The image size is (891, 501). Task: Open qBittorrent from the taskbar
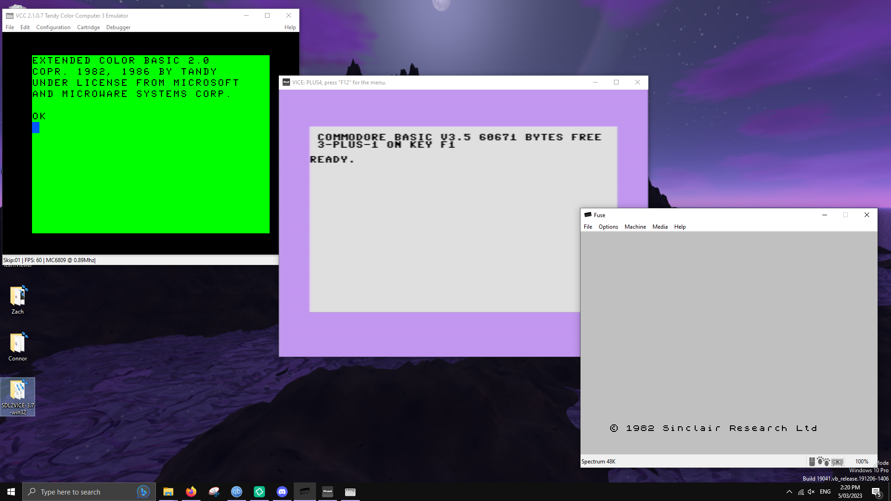point(237,492)
